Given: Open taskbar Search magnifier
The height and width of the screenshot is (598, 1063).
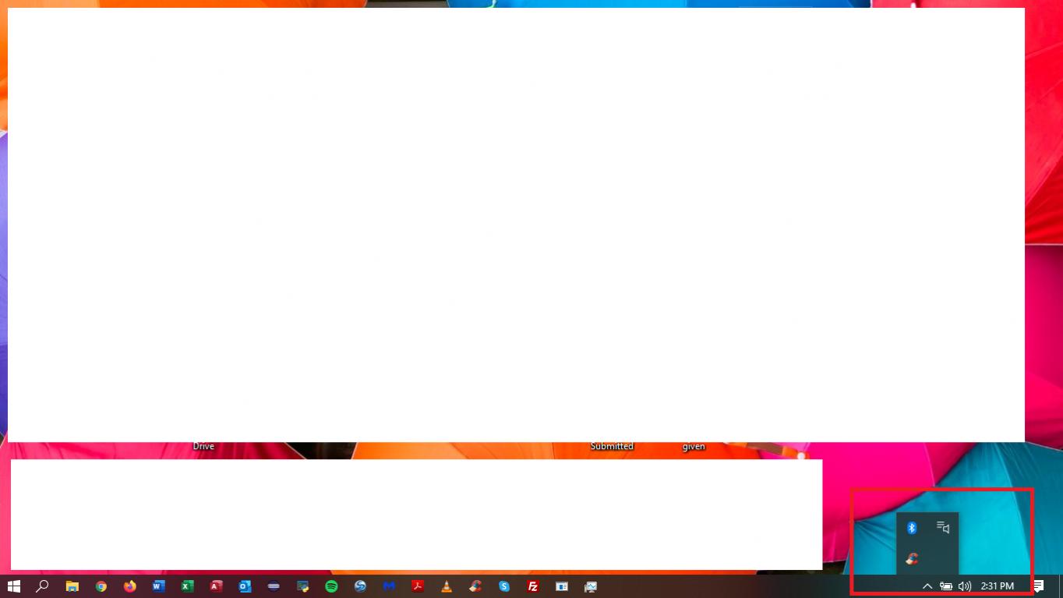Looking at the screenshot, I should click(x=43, y=586).
